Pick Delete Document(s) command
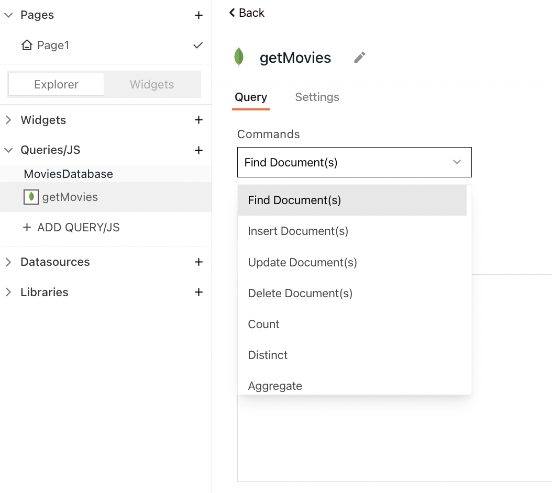The height and width of the screenshot is (493, 552). [x=352, y=294]
